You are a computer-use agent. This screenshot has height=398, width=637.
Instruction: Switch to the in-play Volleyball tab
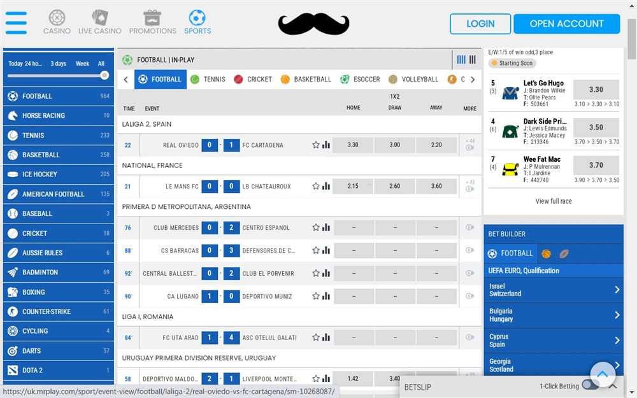tap(413, 79)
